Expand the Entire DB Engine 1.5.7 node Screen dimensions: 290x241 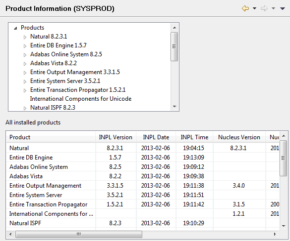[x=25, y=46]
